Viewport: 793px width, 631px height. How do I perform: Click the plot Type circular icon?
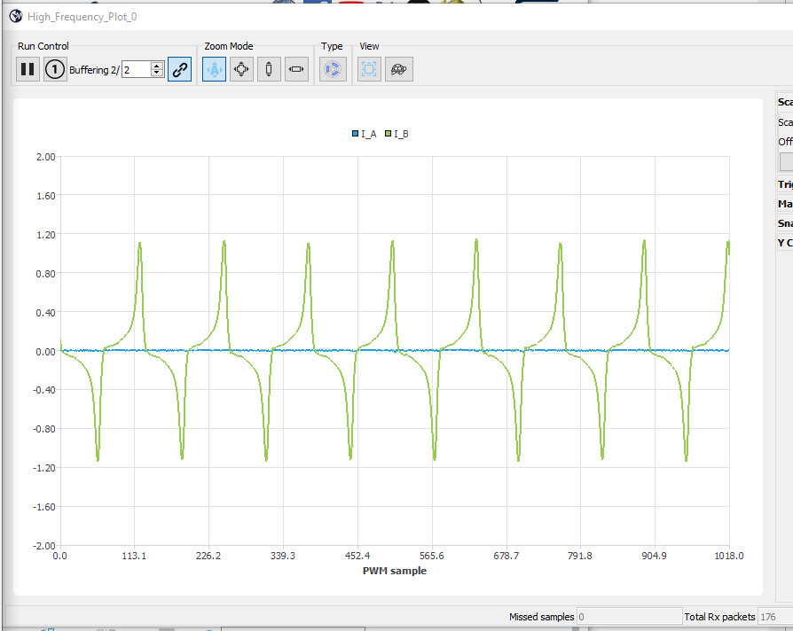click(333, 69)
